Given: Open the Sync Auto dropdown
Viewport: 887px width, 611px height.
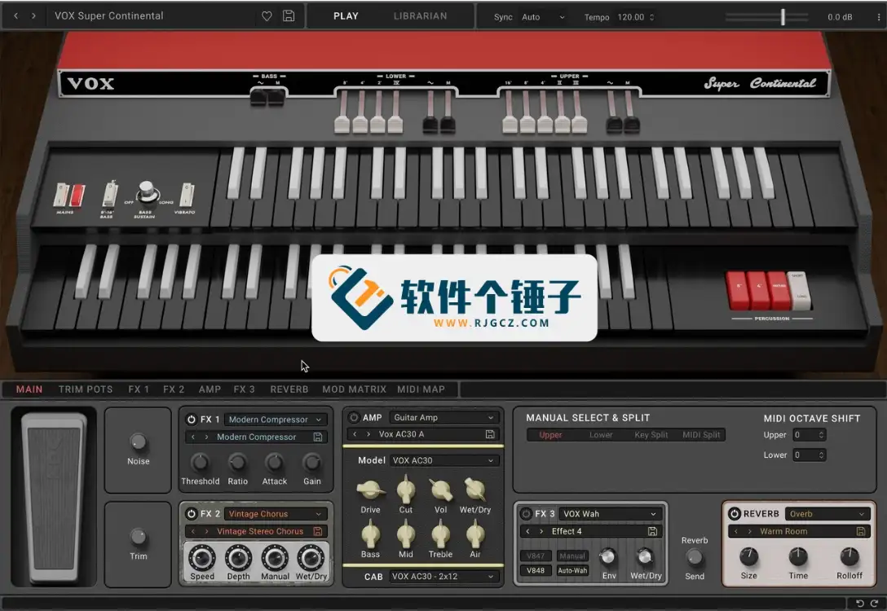Looking at the screenshot, I should point(543,17).
